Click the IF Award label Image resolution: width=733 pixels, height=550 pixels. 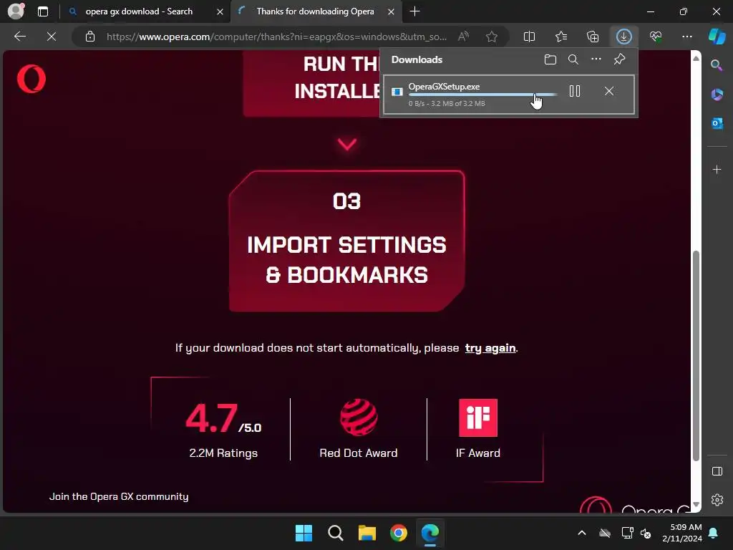click(x=477, y=453)
